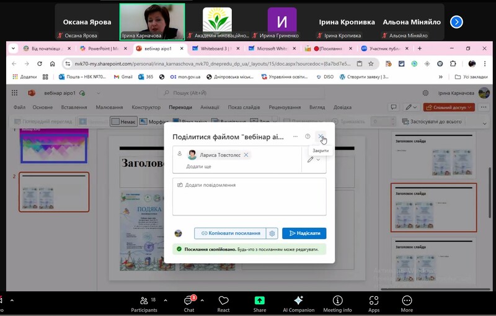The width and height of the screenshot is (496, 316).
Task: Click the Додати повідомлення message field
Action: pos(249,197)
